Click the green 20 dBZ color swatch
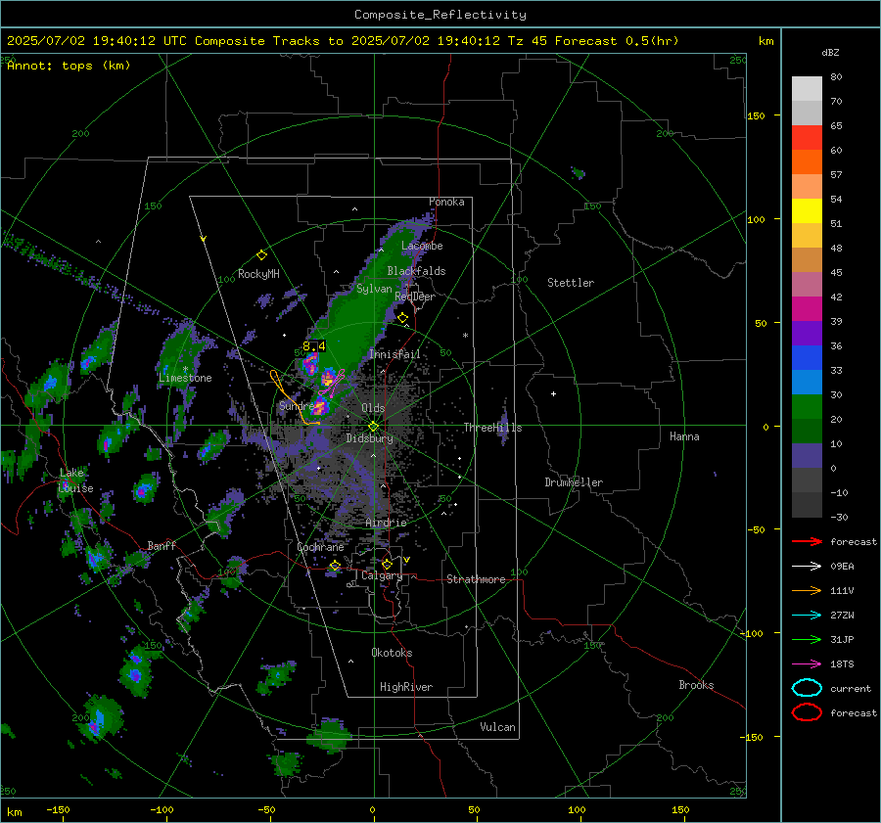The height and width of the screenshot is (823, 881). tap(807, 406)
